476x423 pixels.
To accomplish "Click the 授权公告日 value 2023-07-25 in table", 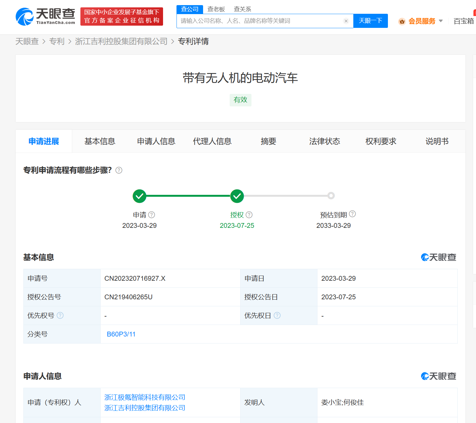I will coord(339,297).
